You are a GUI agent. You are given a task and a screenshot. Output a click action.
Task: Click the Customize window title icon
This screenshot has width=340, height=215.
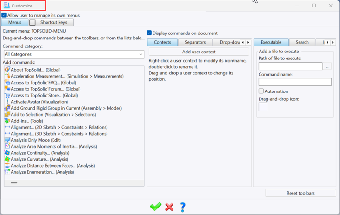pos(7,6)
